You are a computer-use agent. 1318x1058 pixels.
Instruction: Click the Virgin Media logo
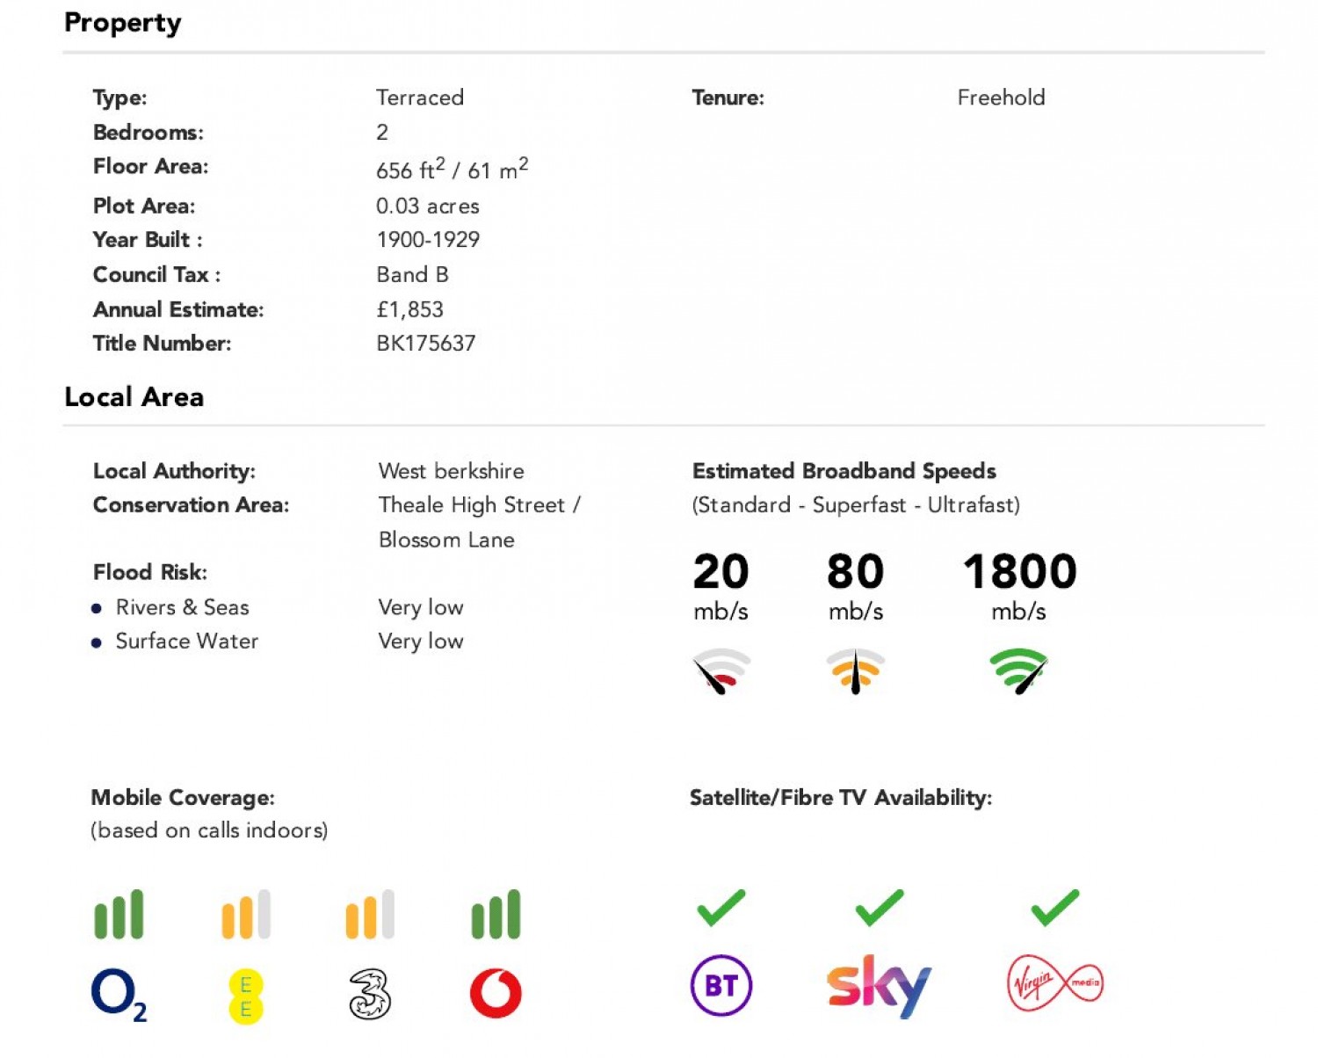pyautogui.click(x=1054, y=982)
